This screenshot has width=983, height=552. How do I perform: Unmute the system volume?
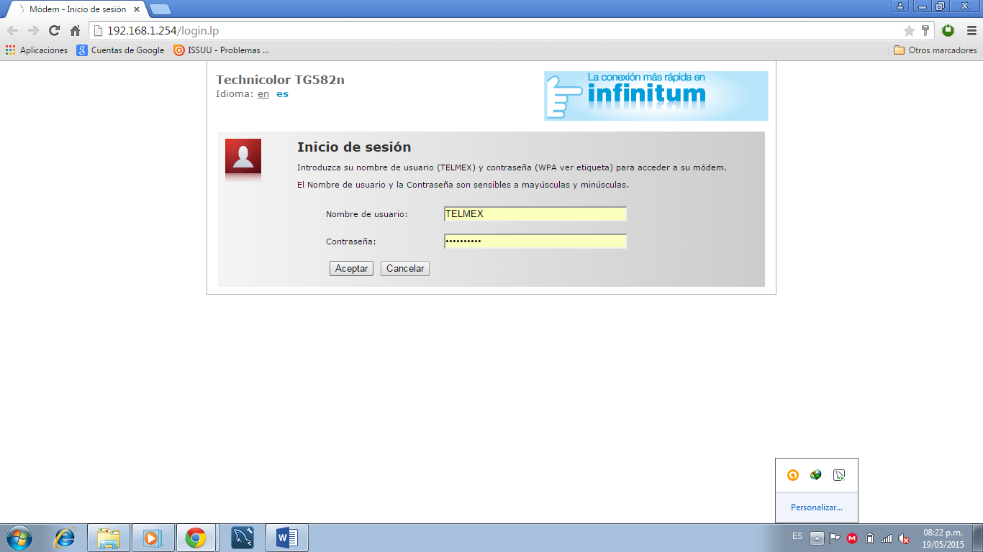tap(905, 538)
